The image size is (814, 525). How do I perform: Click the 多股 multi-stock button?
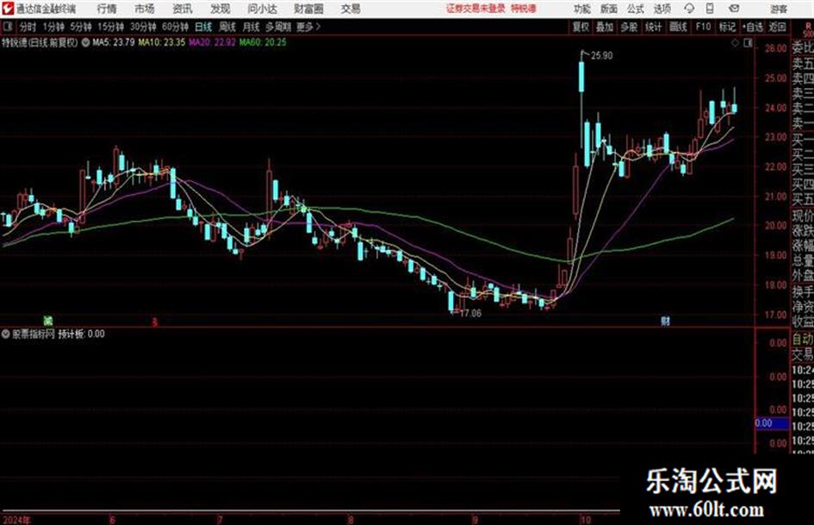point(629,27)
